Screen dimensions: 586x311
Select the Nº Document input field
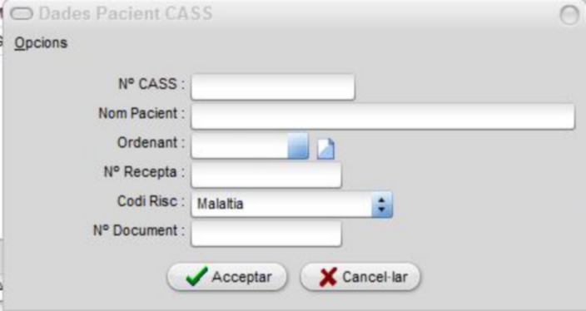(x=266, y=234)
